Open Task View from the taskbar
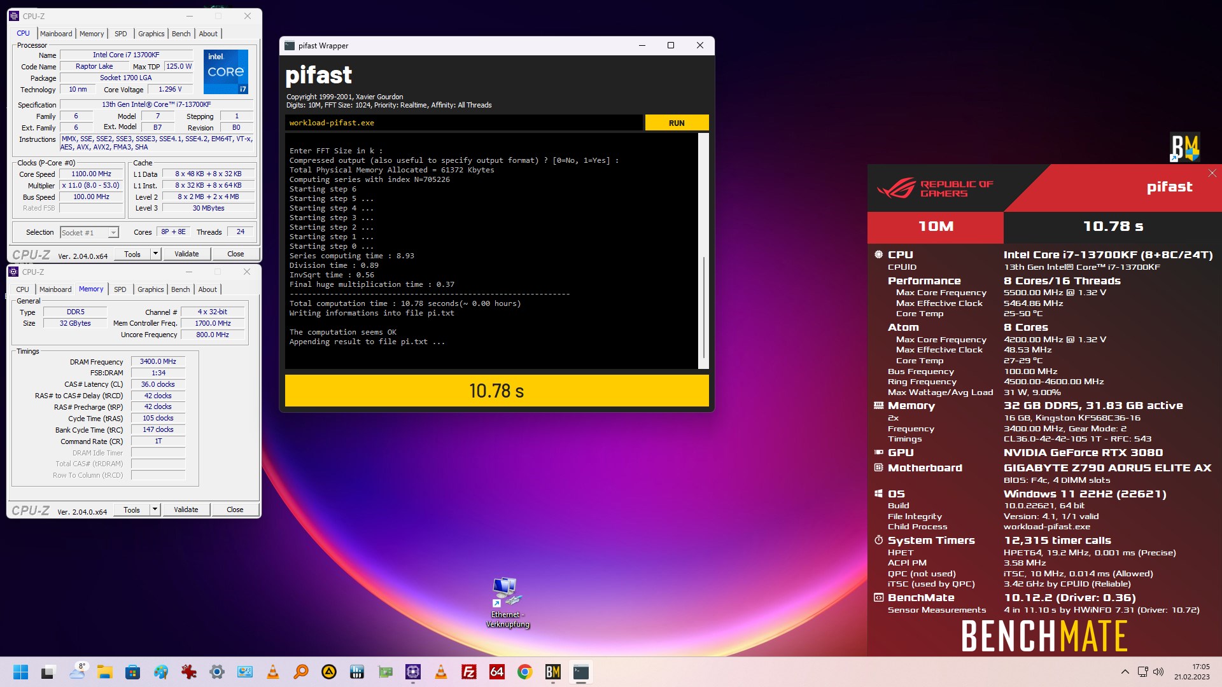Image resolution: width=1222 pixels, height=687 pixels. tap(48, 672)
